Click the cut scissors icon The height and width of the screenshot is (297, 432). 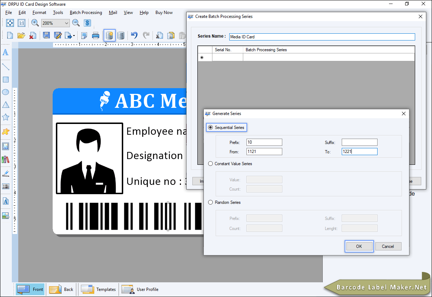[159, 35]
